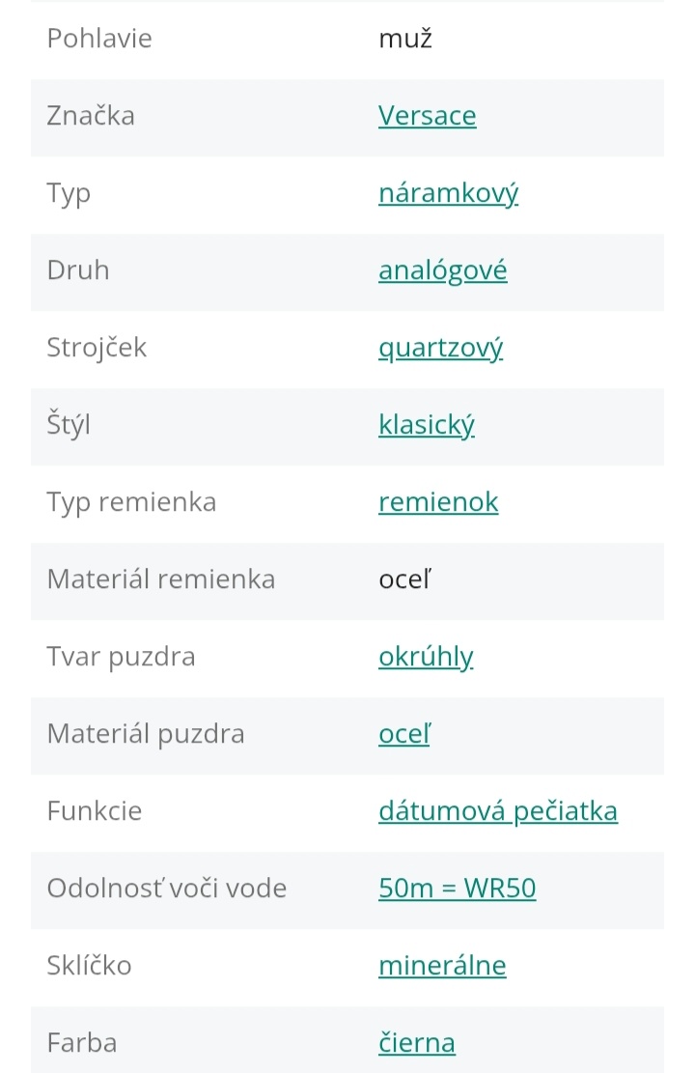Viewport: 695px width, 1073px height.
Task: Click the remienok strap type link
Action: 438,502
